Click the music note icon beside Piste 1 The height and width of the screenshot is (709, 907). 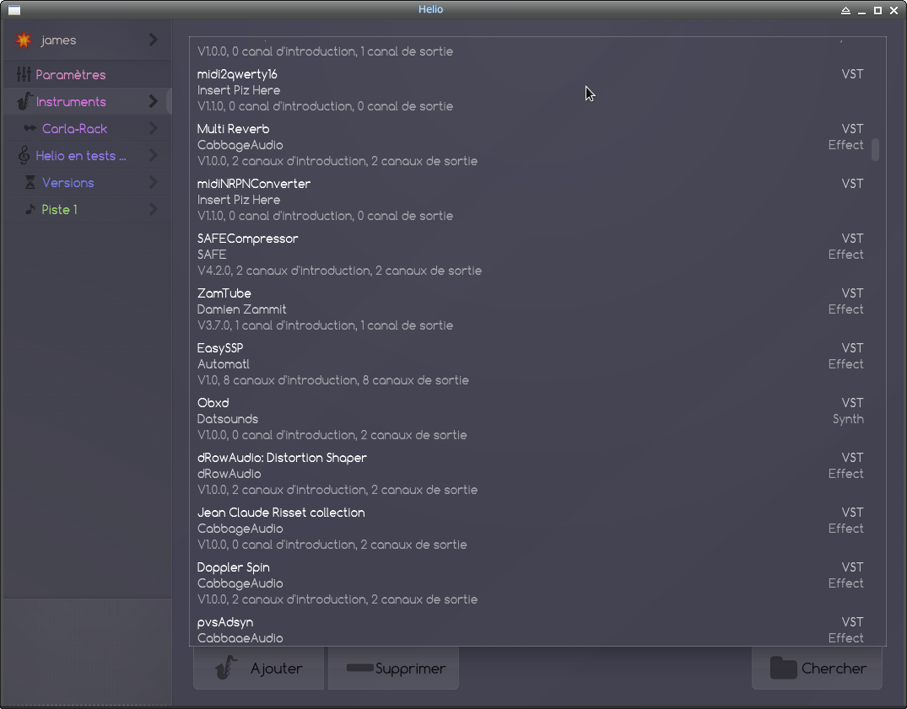[30, 209]
